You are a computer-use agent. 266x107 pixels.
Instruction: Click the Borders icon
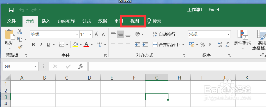click(62, 45)
